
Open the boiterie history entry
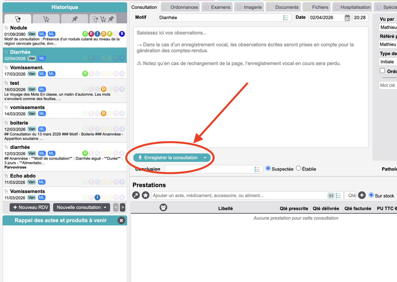point(65,130)
